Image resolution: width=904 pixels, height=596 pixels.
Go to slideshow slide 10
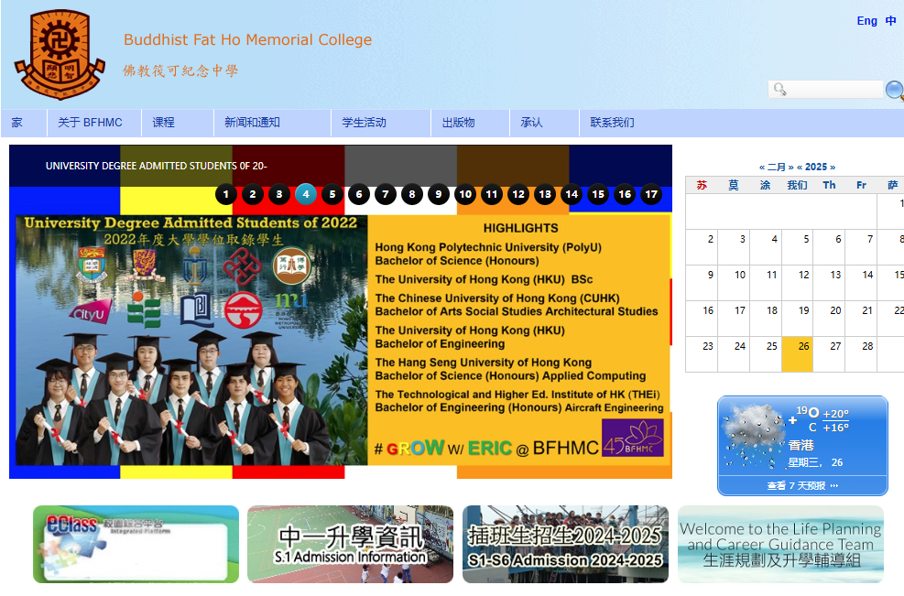(465, 194)
